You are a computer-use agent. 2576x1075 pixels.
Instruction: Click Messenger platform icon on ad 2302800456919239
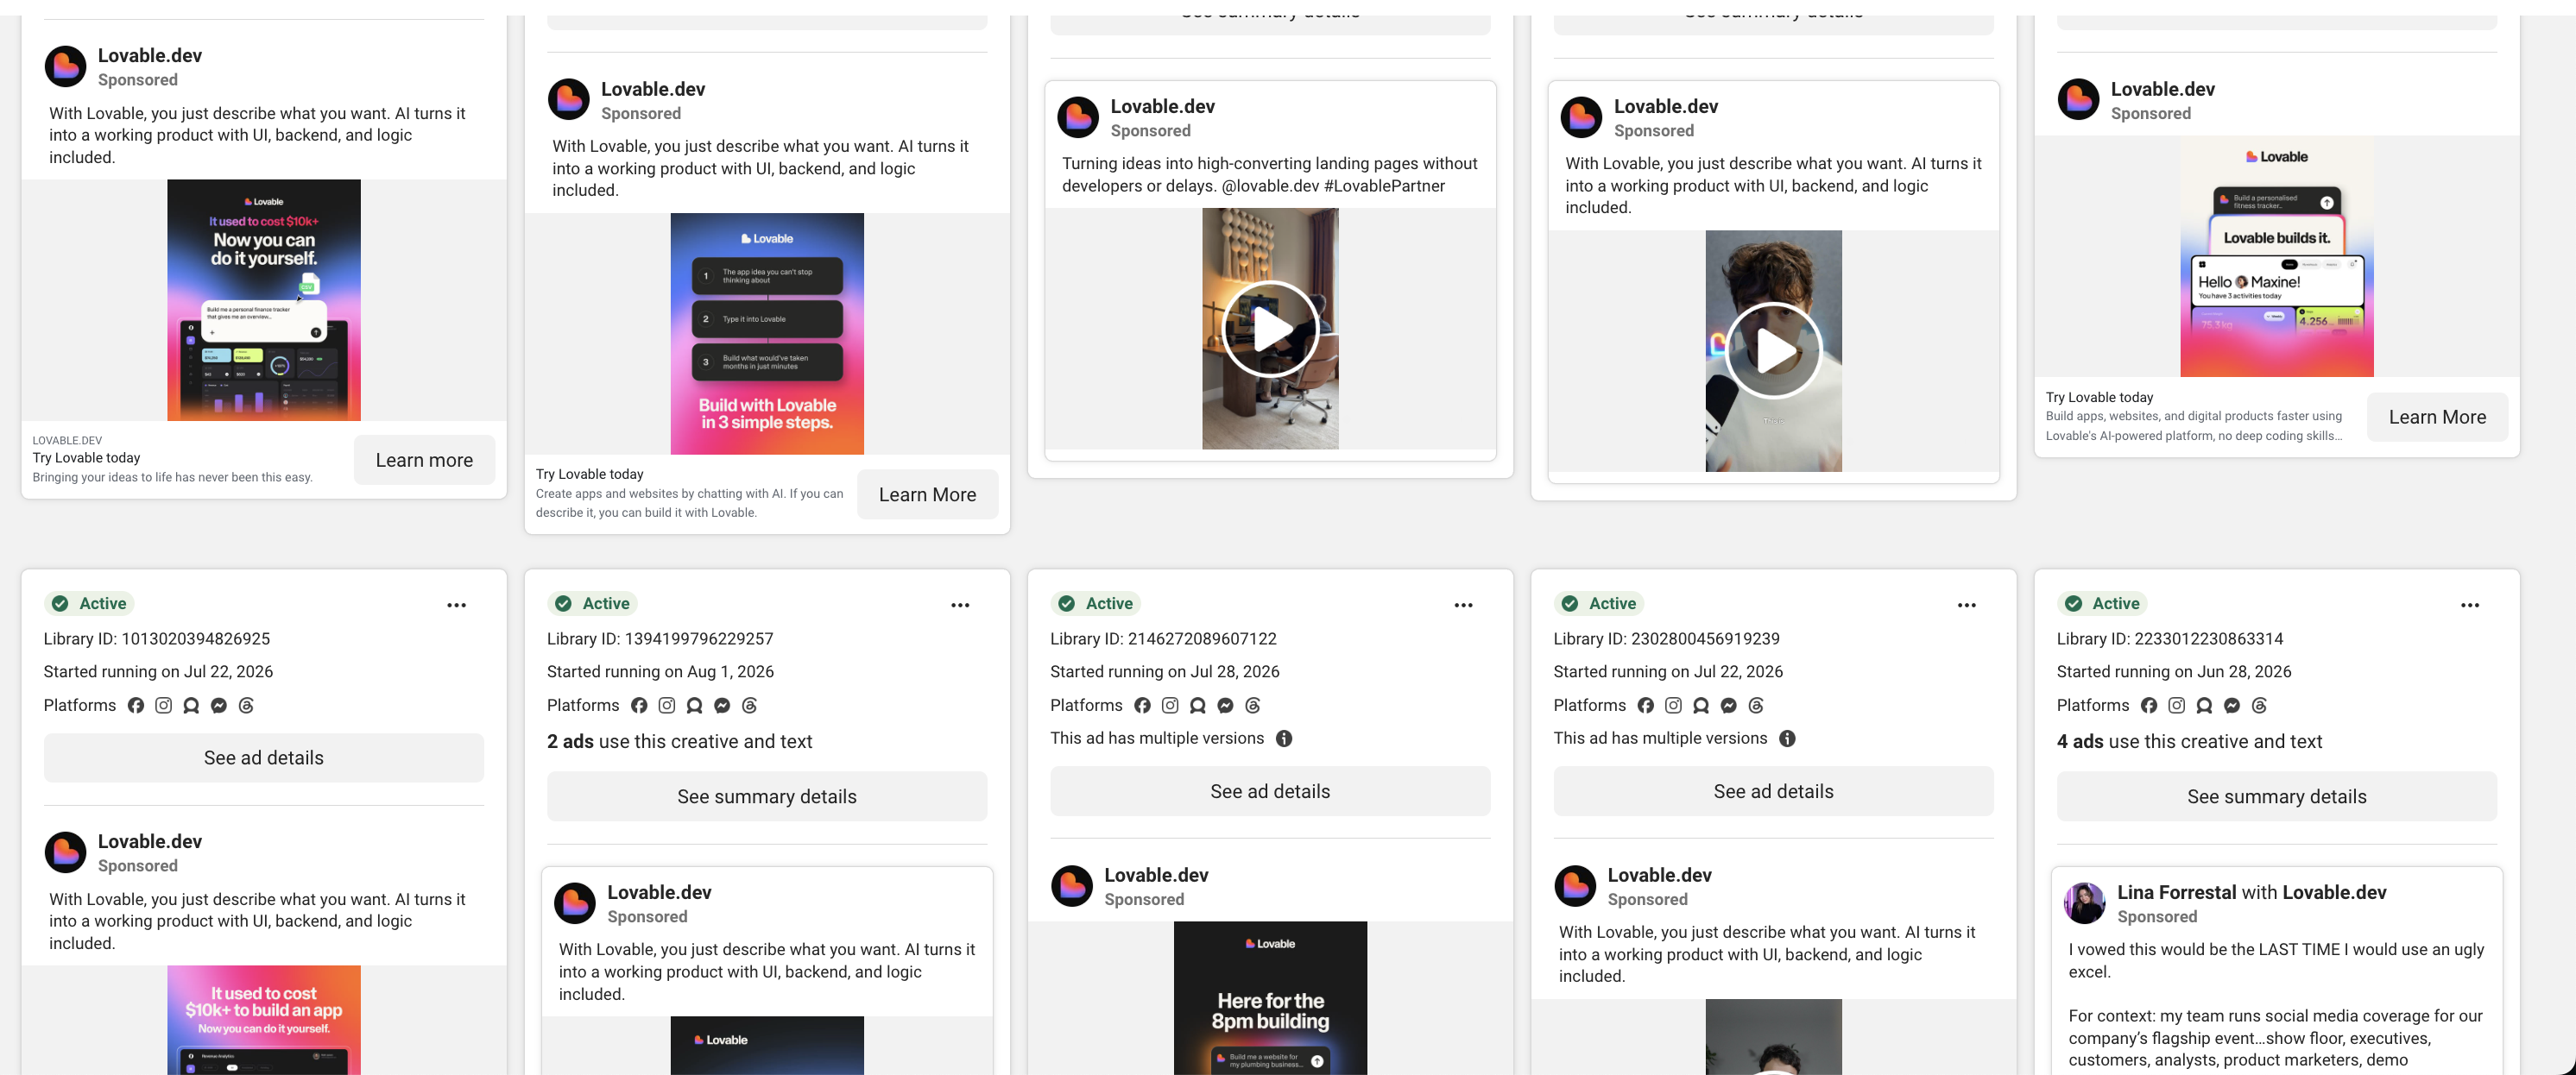pyautogui.click(x=1729, y=706)
